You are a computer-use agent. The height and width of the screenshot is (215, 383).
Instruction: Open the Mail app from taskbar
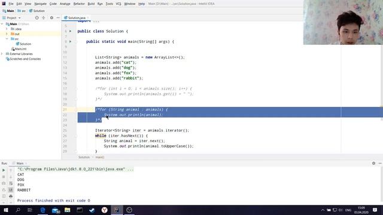(56, 210)
